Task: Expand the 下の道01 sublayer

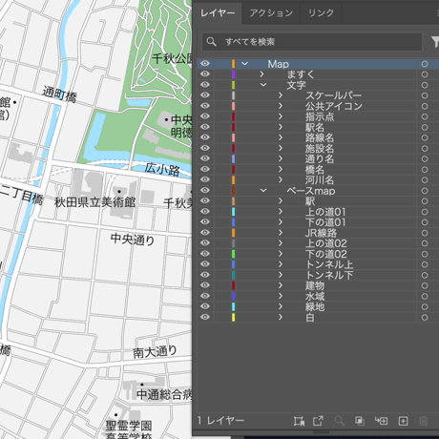Action: tap(281, 221)
